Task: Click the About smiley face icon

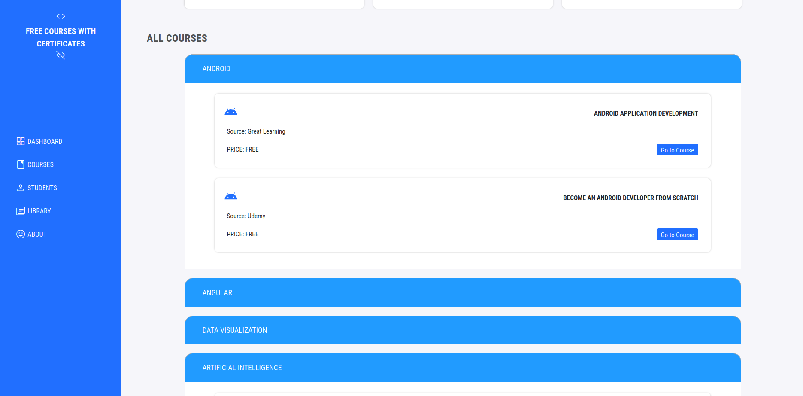Action: tap(21, 234)
